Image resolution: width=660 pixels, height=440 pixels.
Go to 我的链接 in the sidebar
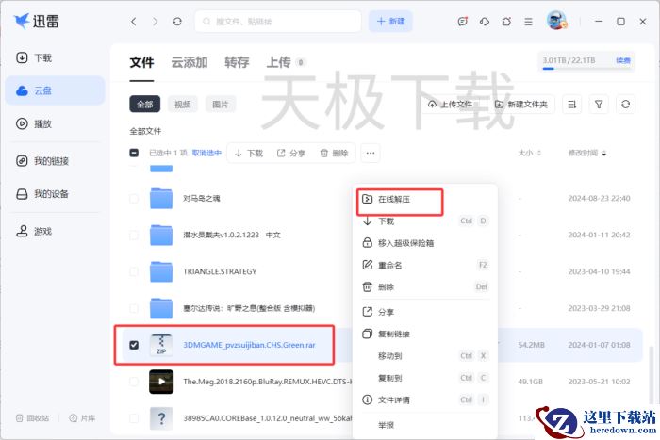tap(42, 161)
